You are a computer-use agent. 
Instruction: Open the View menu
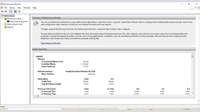(19, 8)
